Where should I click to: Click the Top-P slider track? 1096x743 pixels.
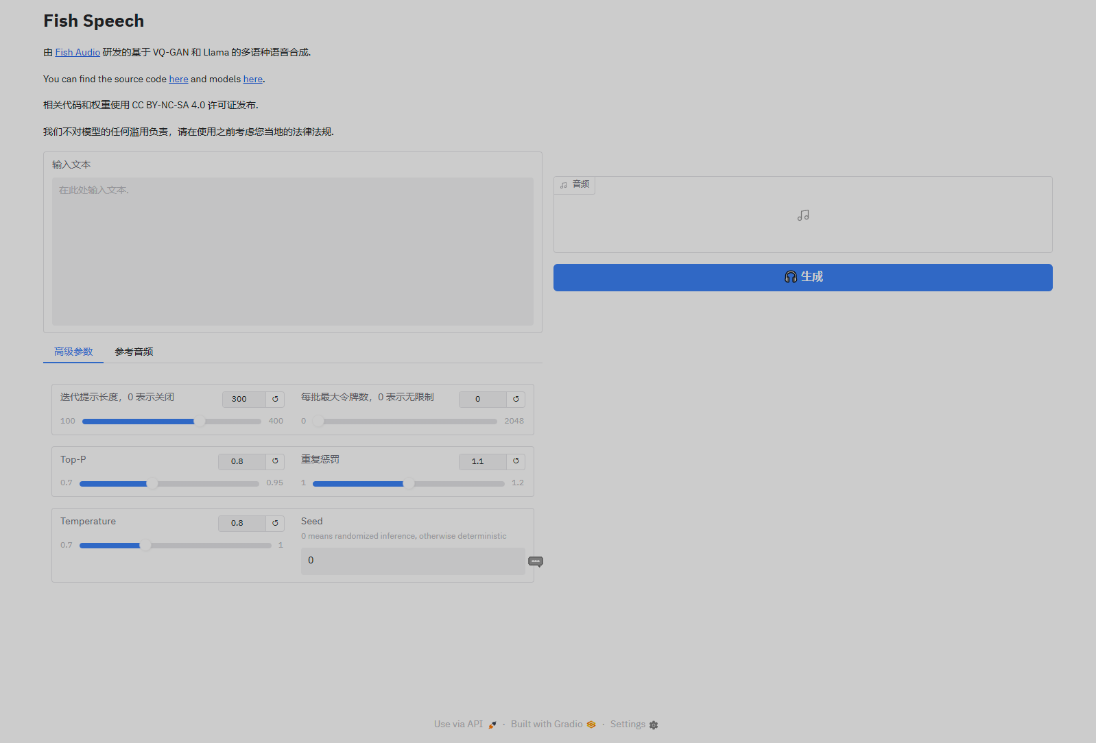169,484
